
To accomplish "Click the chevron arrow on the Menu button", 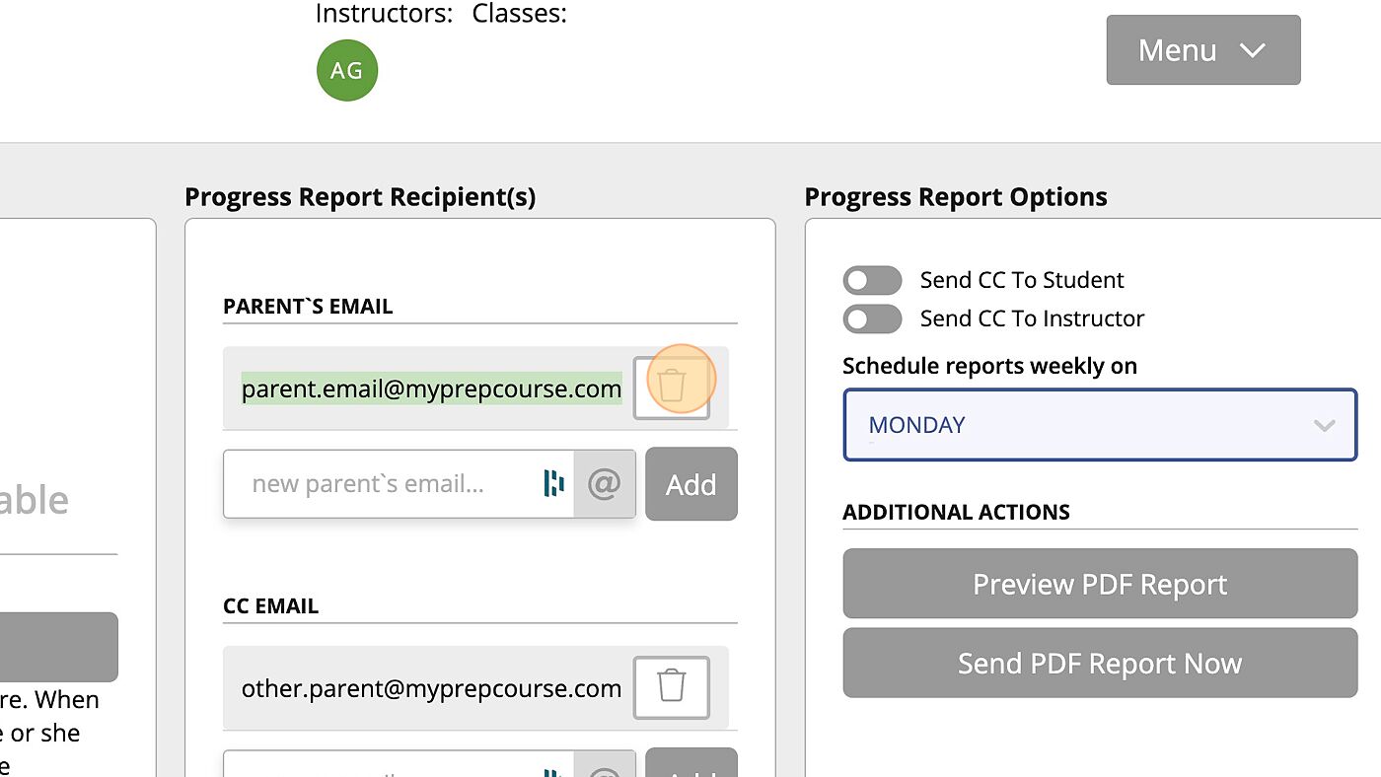I will coord(1253,50).
